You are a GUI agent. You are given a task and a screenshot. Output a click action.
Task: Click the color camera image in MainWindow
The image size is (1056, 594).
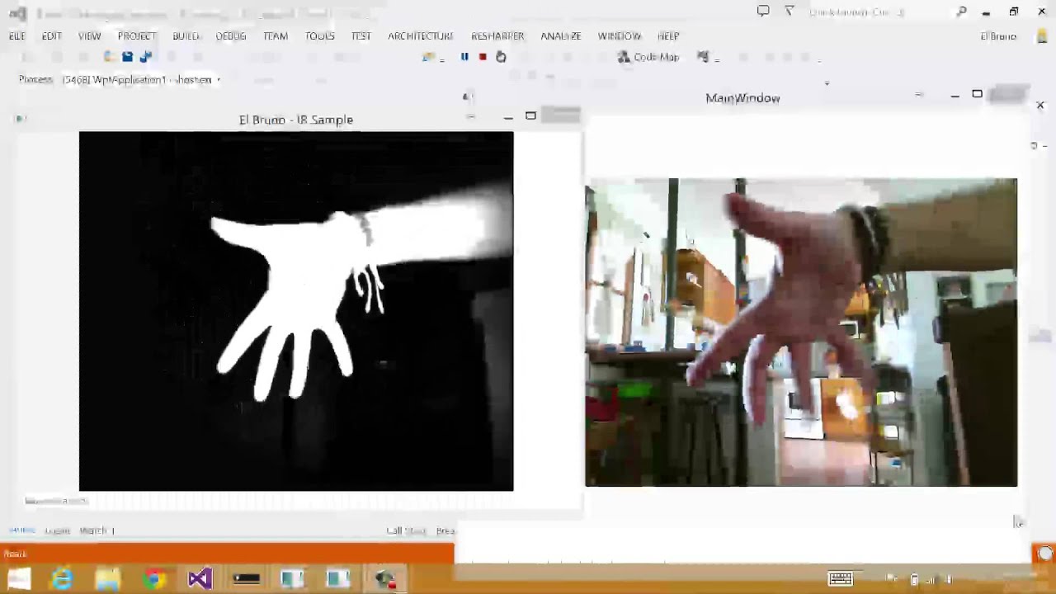801,332
